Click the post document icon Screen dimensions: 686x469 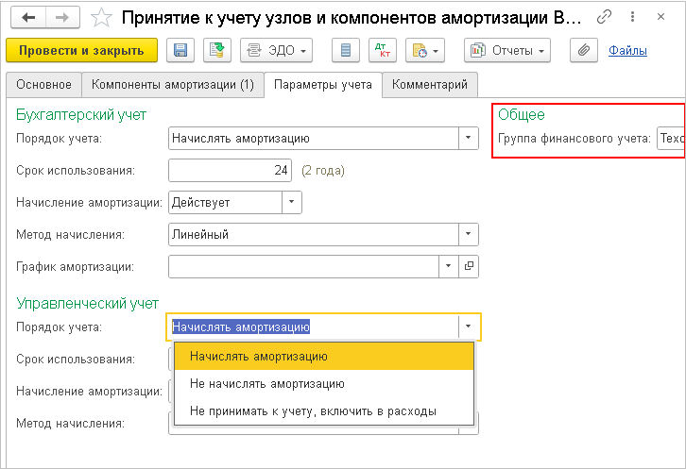pyautogui.click(x=217, y=51)
